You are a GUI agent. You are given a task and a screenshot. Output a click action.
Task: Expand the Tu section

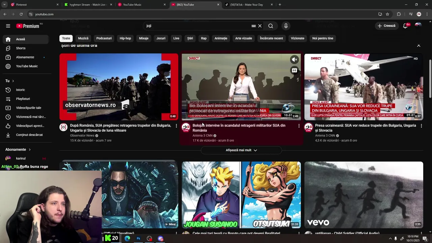(x=10, y=81)
